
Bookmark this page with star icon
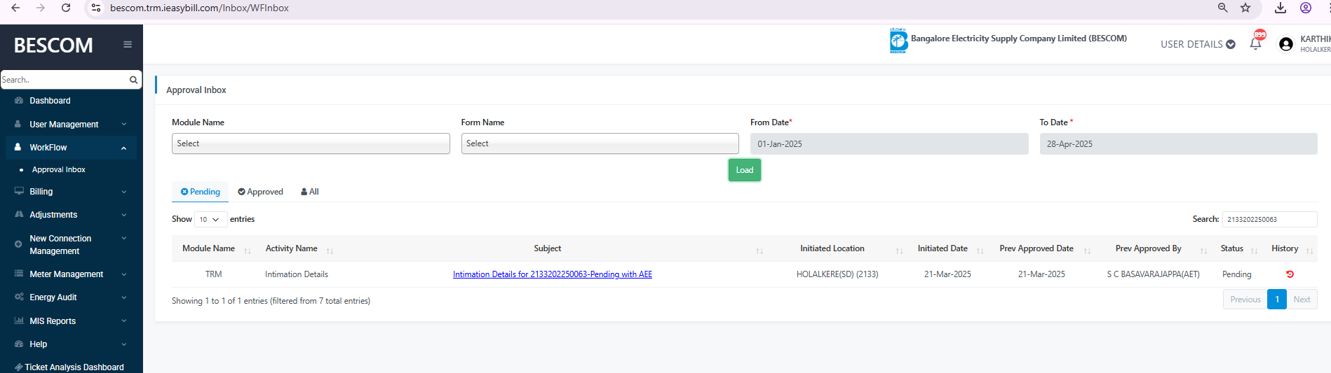click(x=1245, y=8)
